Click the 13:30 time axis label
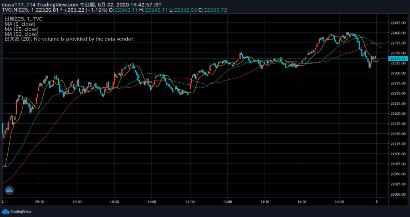The width and height of the screenshot is (410, 217). coord(265,202)
